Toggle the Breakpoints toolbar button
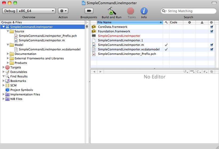This screenshot has height=149, width=219. tap(89, 11)
